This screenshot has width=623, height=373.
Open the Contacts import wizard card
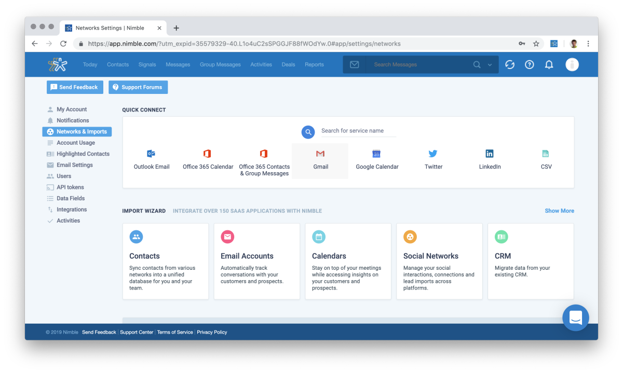166,261
